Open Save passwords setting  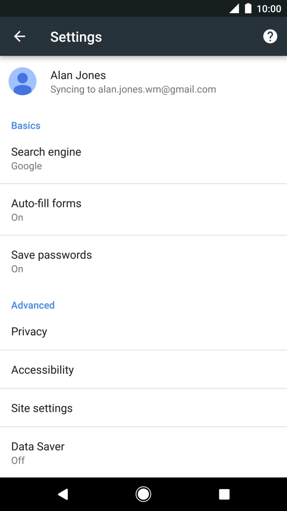point(51,261)
